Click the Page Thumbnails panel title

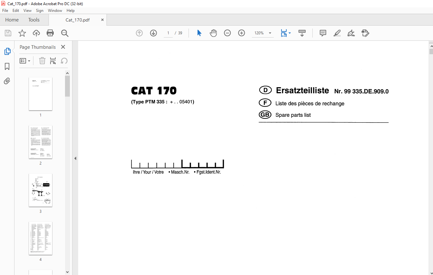pyautogui.click(x=38, y=47)
